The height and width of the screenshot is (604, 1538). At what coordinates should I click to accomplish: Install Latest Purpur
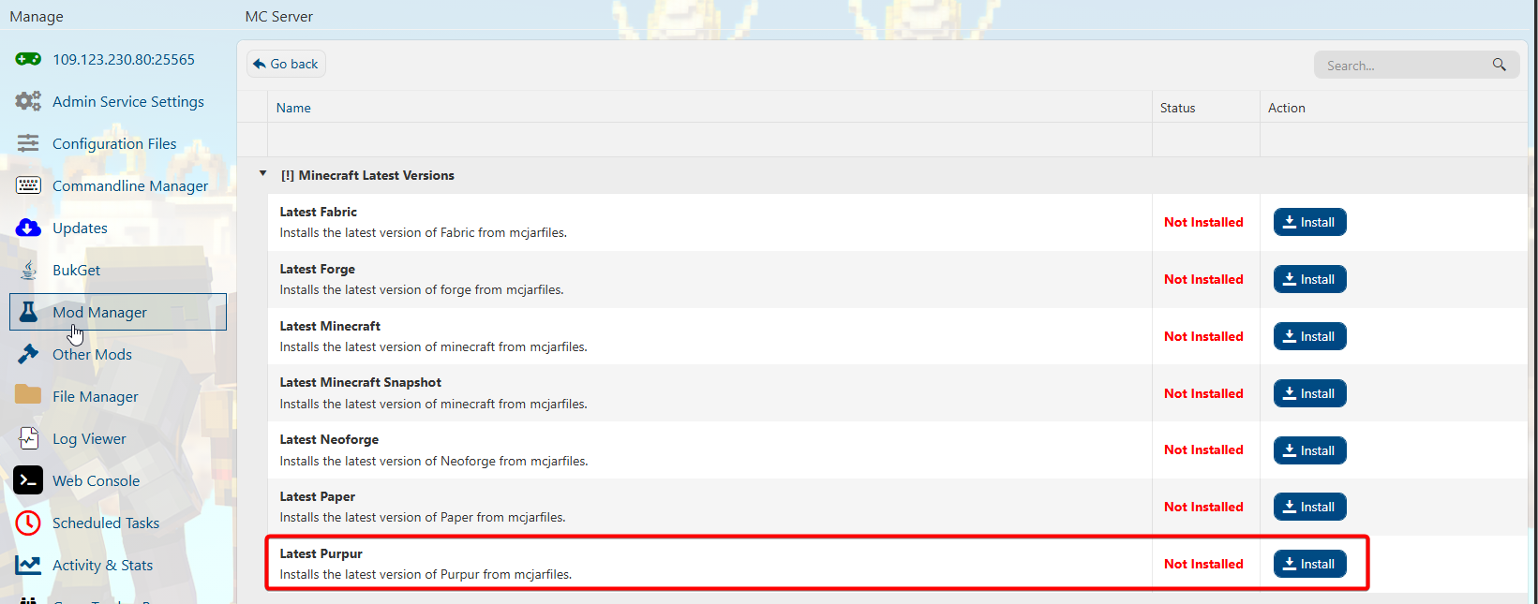(1309, 564)
